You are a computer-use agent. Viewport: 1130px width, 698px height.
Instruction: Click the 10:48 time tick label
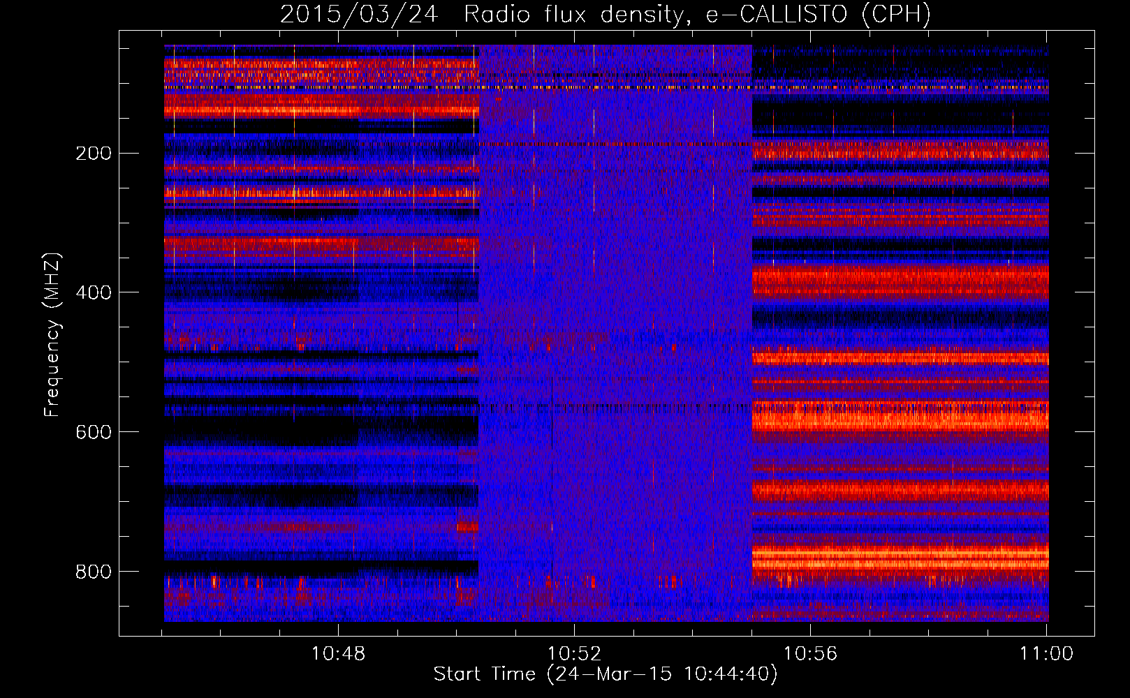coord(338,654)
